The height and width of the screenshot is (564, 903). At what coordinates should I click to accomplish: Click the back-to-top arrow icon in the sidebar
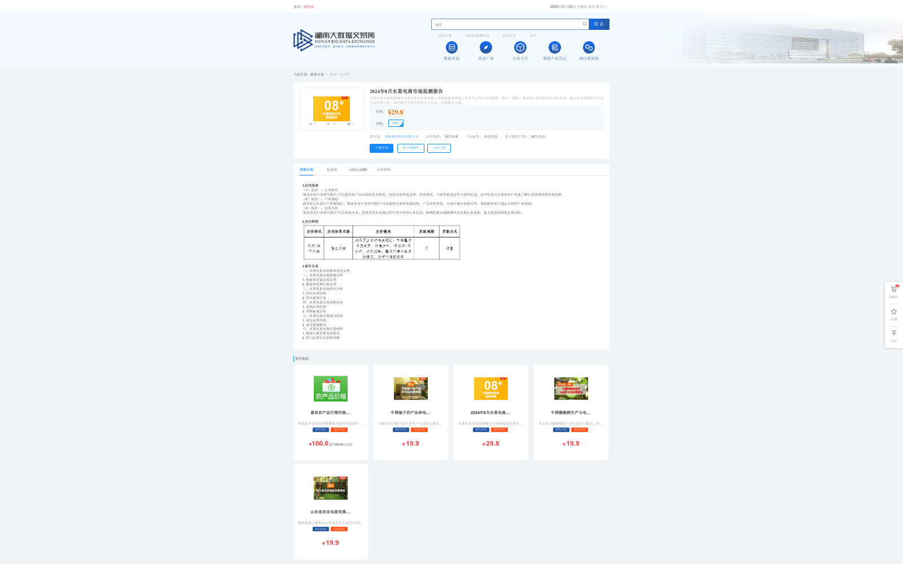point(894,333)
